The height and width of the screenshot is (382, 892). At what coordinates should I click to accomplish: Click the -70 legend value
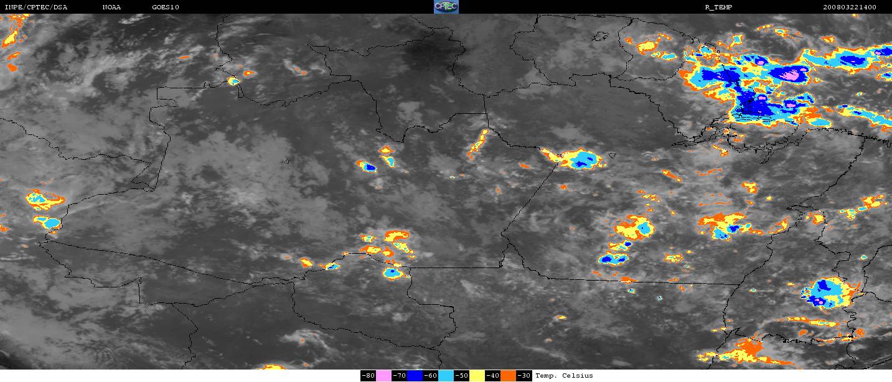point(400,376)
